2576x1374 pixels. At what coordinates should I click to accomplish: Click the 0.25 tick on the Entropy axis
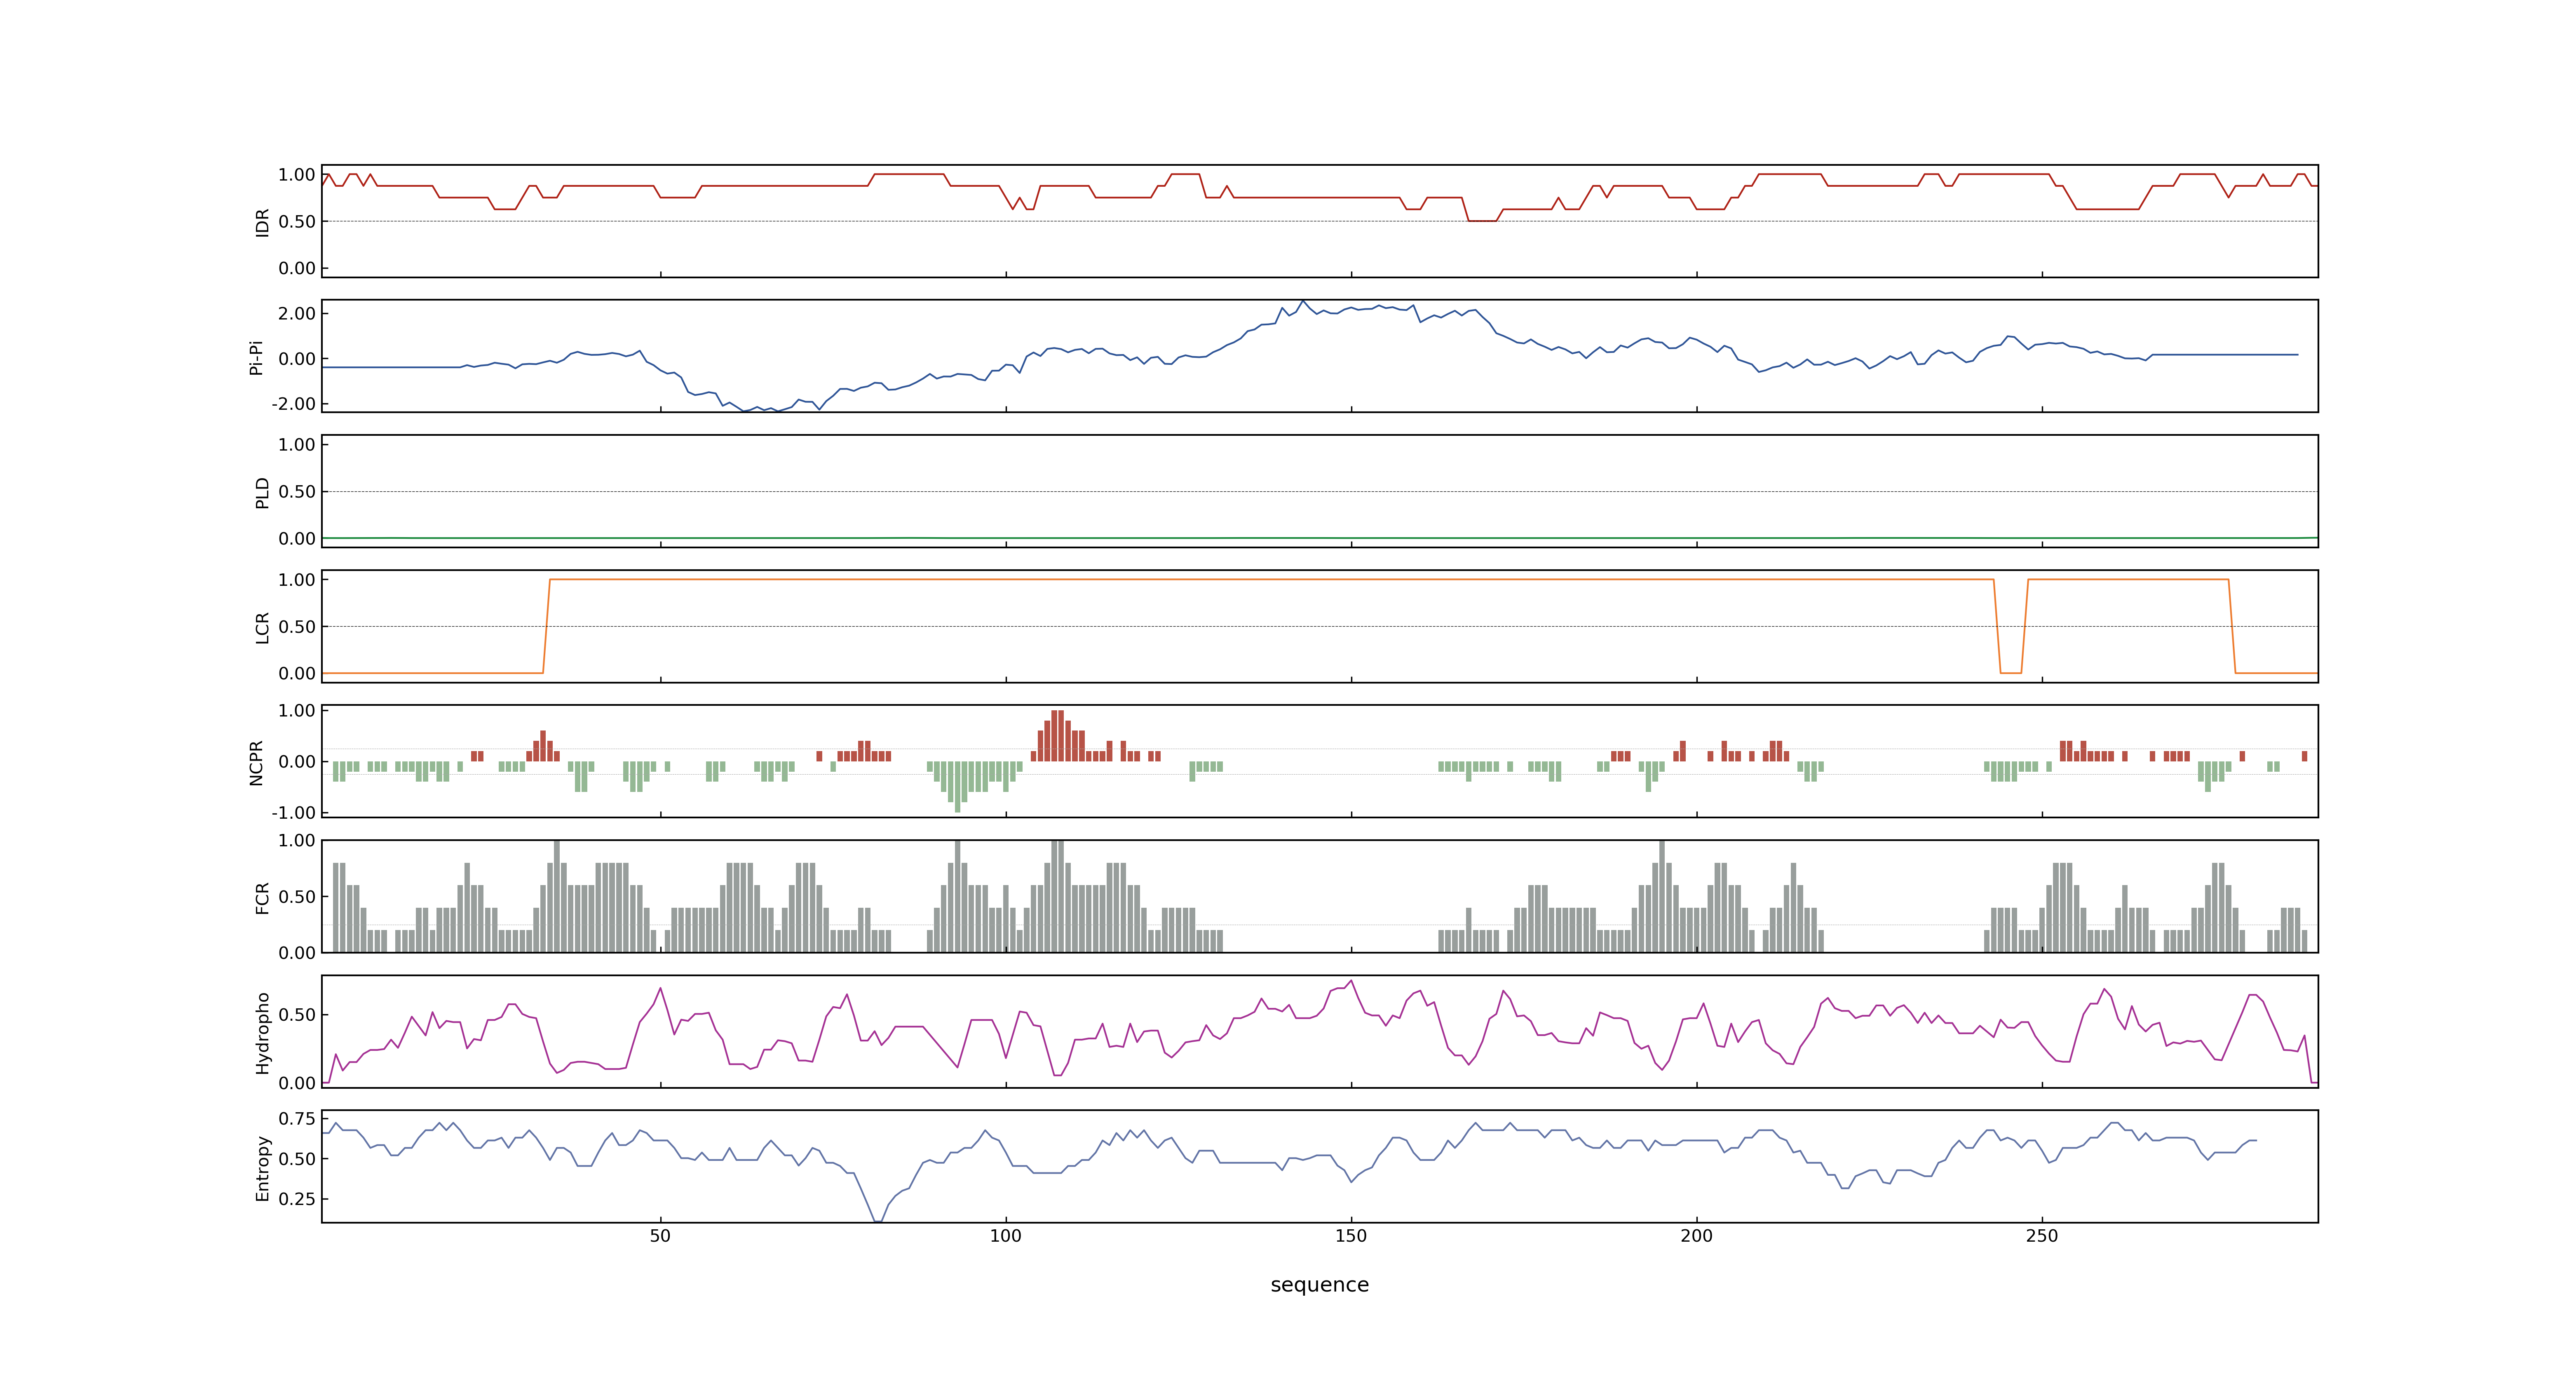pos(297,1199)
